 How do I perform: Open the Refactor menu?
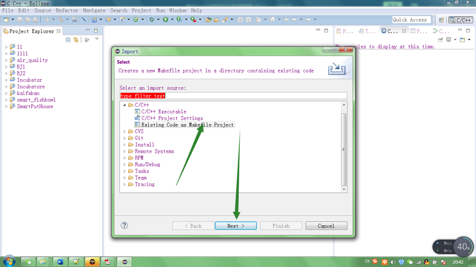click(67, 10)
